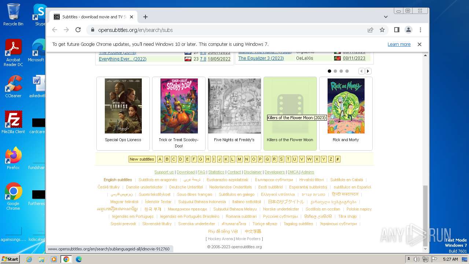This screenshot has height=264, width=469.
Task: Open Hockey Arena link
Action: 220,239
